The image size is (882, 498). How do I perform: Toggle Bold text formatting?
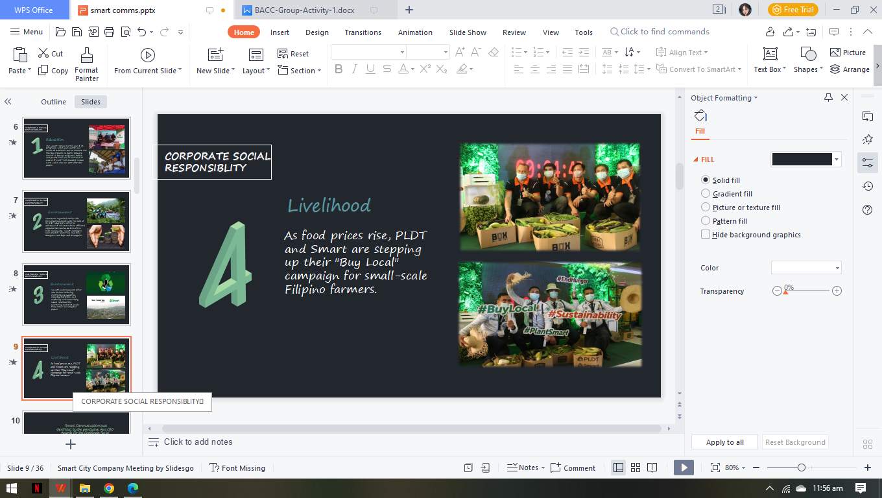tap(339, 69)
